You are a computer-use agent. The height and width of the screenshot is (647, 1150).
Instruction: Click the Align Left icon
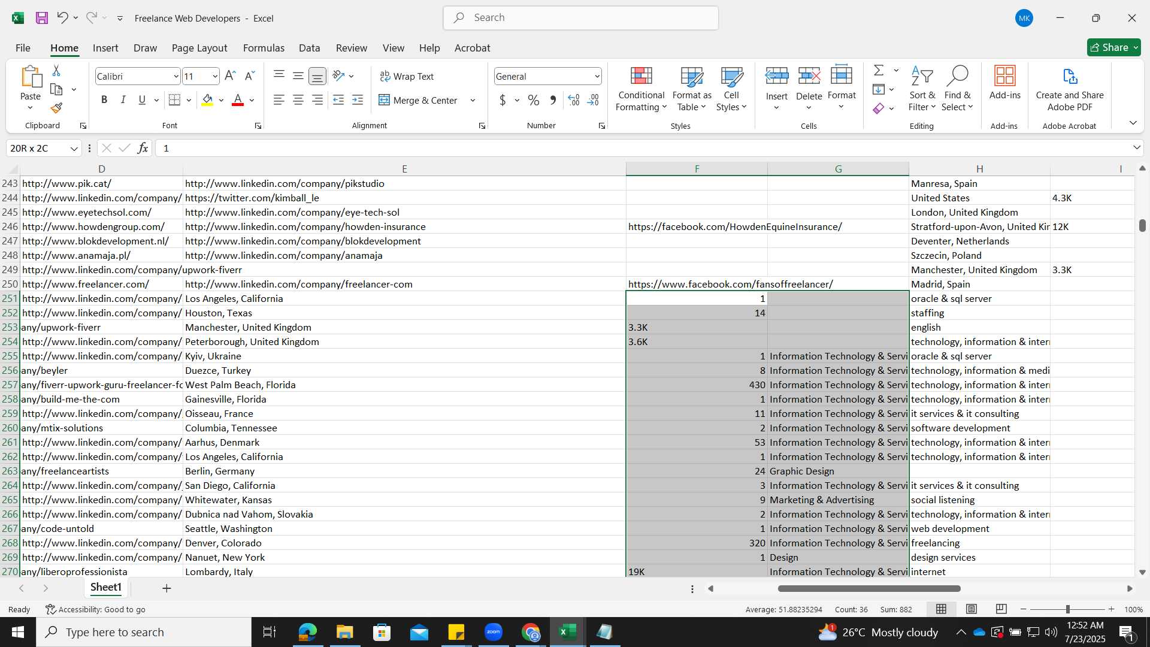pyautogui.click(x=279, y=100)
